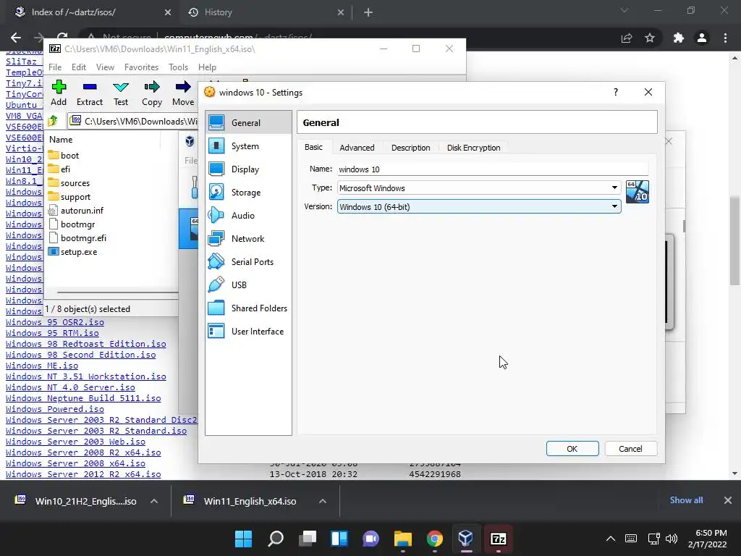This screenshot has width=741, height=556.
Task: Go back in the Chrome browser
Action: point(16,38)
